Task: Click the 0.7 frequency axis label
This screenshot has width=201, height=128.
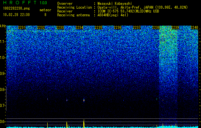Action: pyautogui.click(x=3, y=106)
